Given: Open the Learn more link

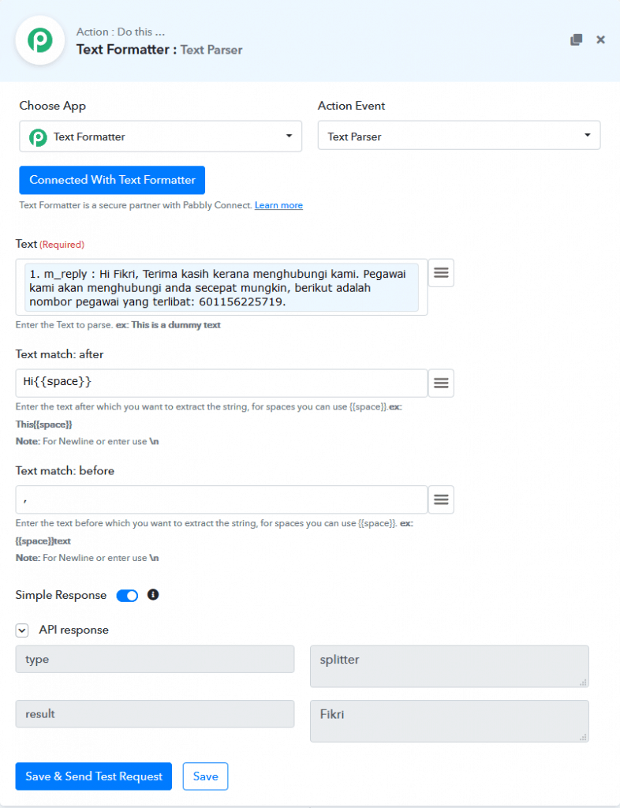Looking at the screenshot, I should pyautogui.click(x=278, y=205).
